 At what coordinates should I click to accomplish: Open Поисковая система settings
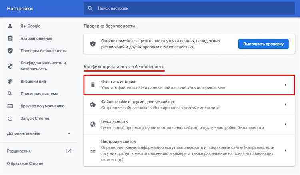tap(39, 93)
